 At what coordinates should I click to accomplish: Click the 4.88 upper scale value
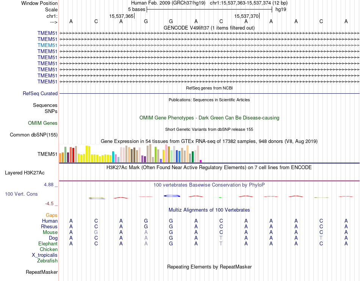coord(49,185)
